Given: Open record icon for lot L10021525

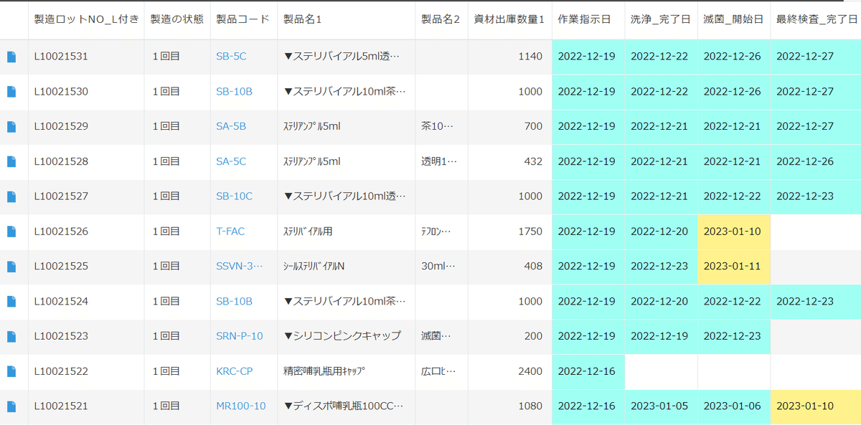Looking at the screenshot, I should [11, 267].
